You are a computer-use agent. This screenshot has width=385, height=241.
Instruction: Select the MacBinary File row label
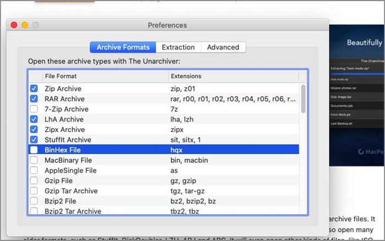tap(68, 160)
